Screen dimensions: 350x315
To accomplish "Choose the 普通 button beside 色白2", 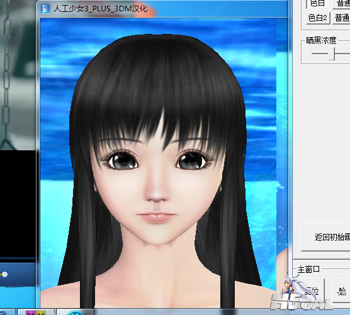I will click(x=342, y=18).
